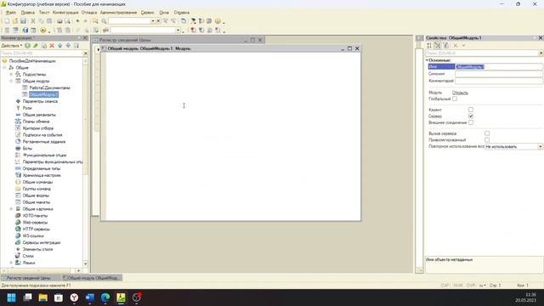This screenshot has height=306, width=544.
Task: Click the Параметры сеанса tree icon
Action: pyautogui.click(x=18, y=101)
